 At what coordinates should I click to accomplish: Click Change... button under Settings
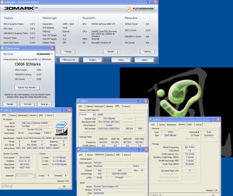pos(69,52)
